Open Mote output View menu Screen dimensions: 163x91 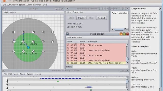[79, 38]
